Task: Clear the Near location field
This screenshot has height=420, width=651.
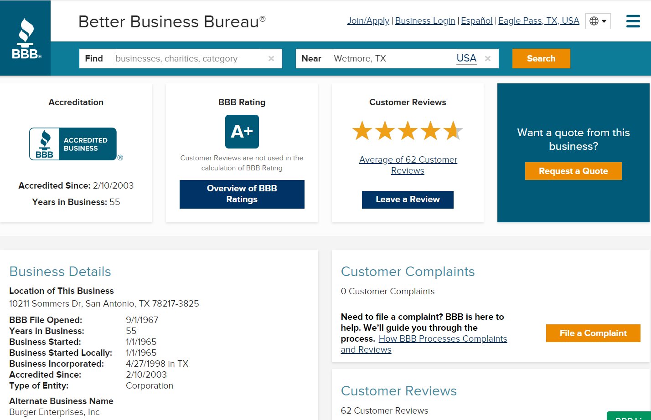Action: click(x=488, y=59)
